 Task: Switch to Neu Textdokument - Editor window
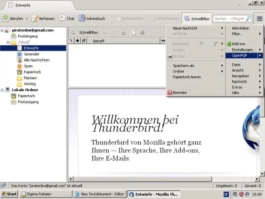click(100, 194)
